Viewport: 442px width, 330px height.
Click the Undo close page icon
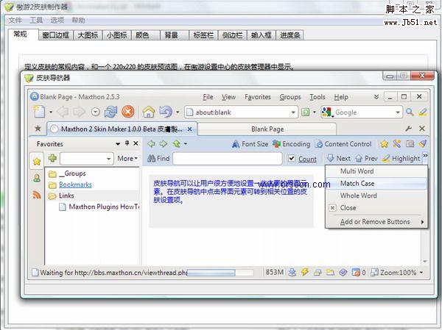(166, 112)
